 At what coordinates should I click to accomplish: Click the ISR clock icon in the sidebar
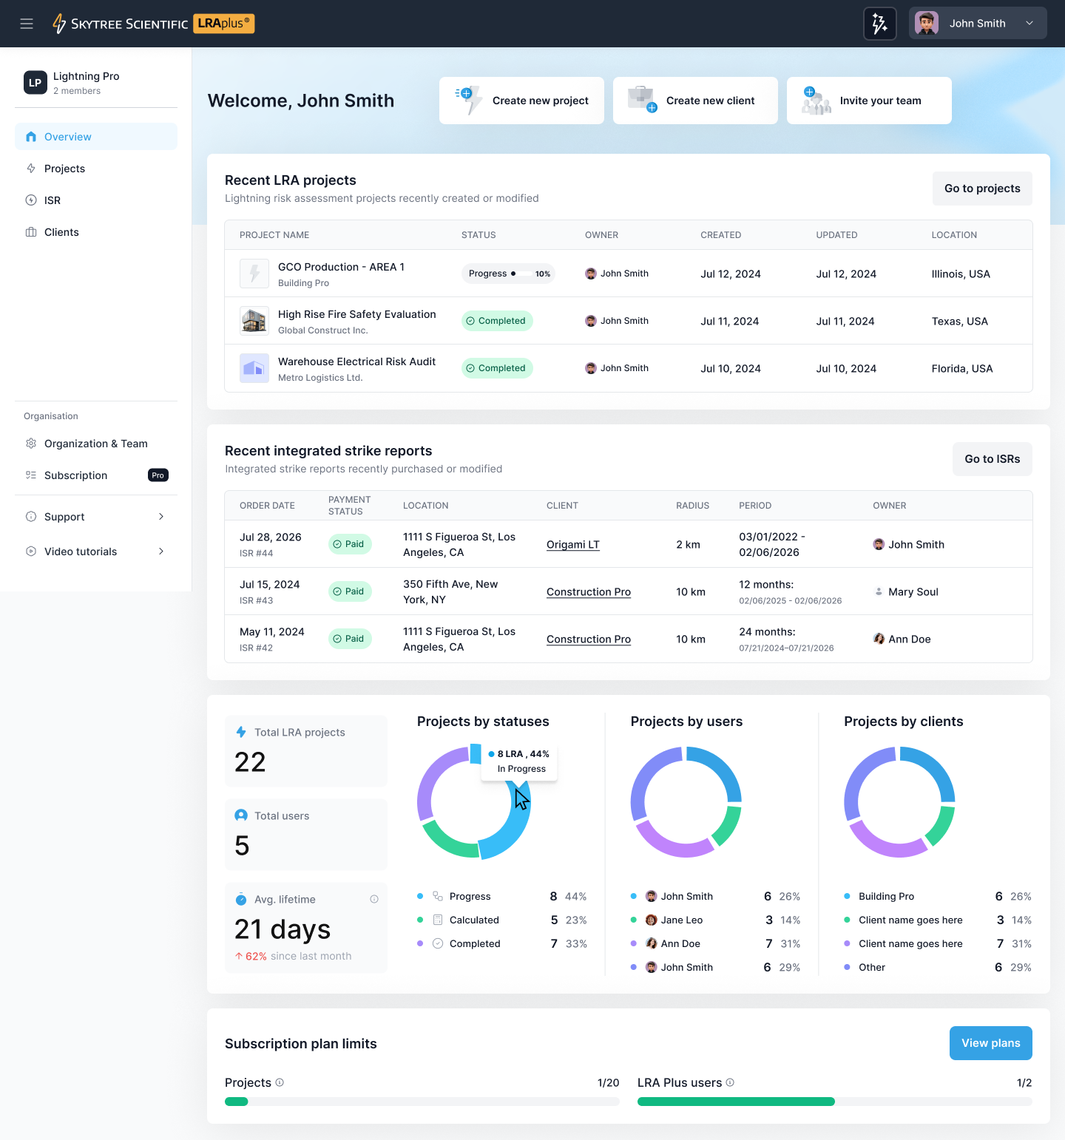[31, 200]
